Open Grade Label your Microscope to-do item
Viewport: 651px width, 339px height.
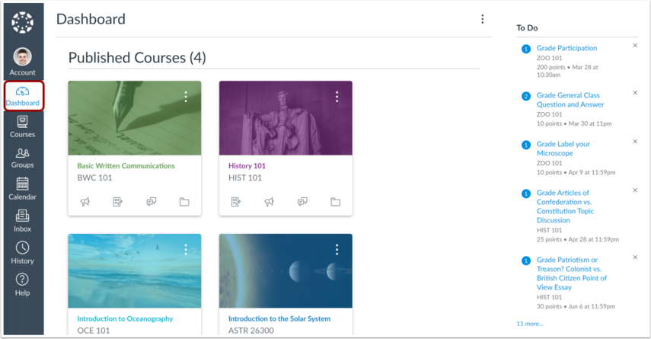point(563,149)
